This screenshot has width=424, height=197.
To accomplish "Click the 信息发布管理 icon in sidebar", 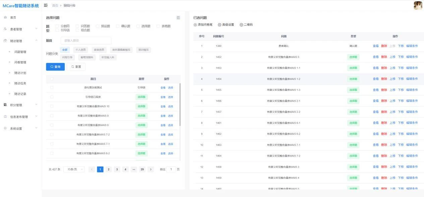I will pos(5,117).
